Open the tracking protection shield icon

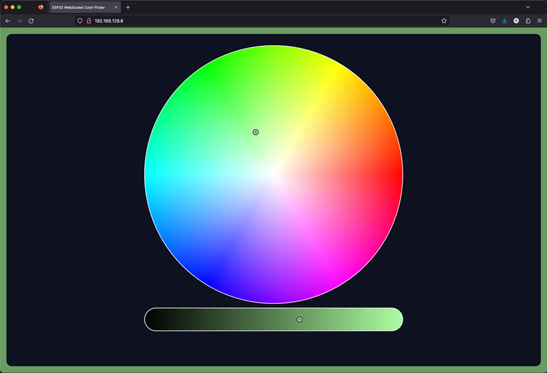pyautogui.click(x=80, y=20)
